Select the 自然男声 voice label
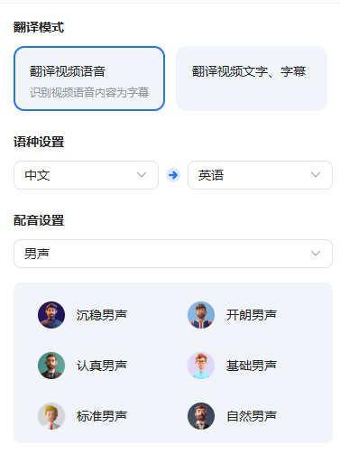The width and height of the screenshot is (340, 454). point(252,416)
